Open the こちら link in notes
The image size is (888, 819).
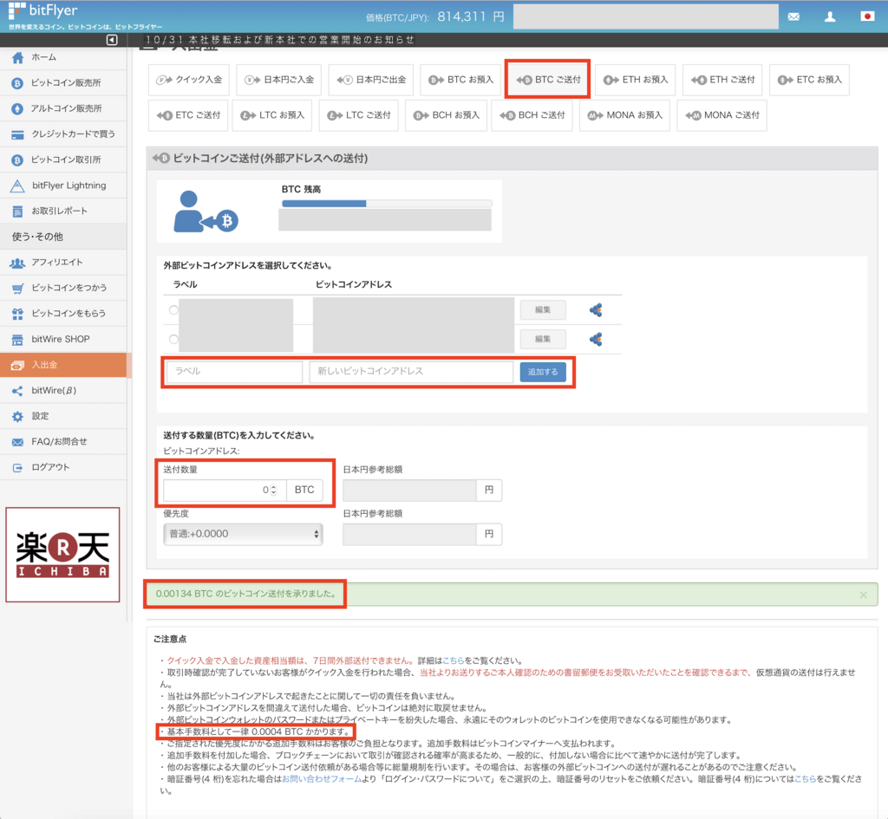[x=454, y=660]
